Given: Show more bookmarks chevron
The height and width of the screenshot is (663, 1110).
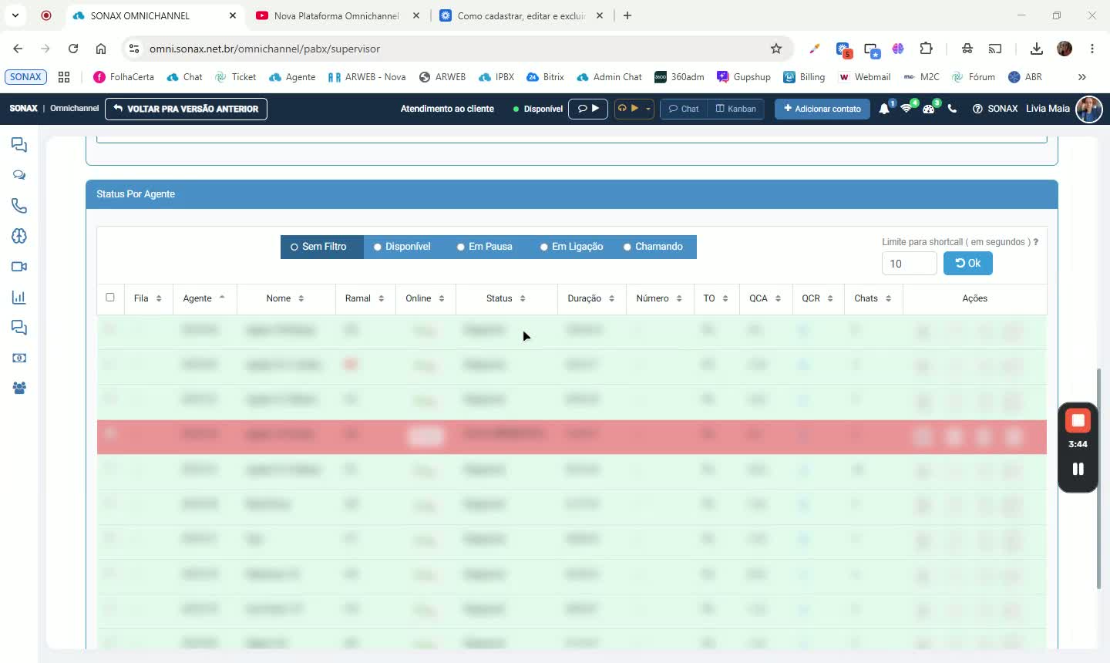Looking at the screenshot, I should [1081, 77].
